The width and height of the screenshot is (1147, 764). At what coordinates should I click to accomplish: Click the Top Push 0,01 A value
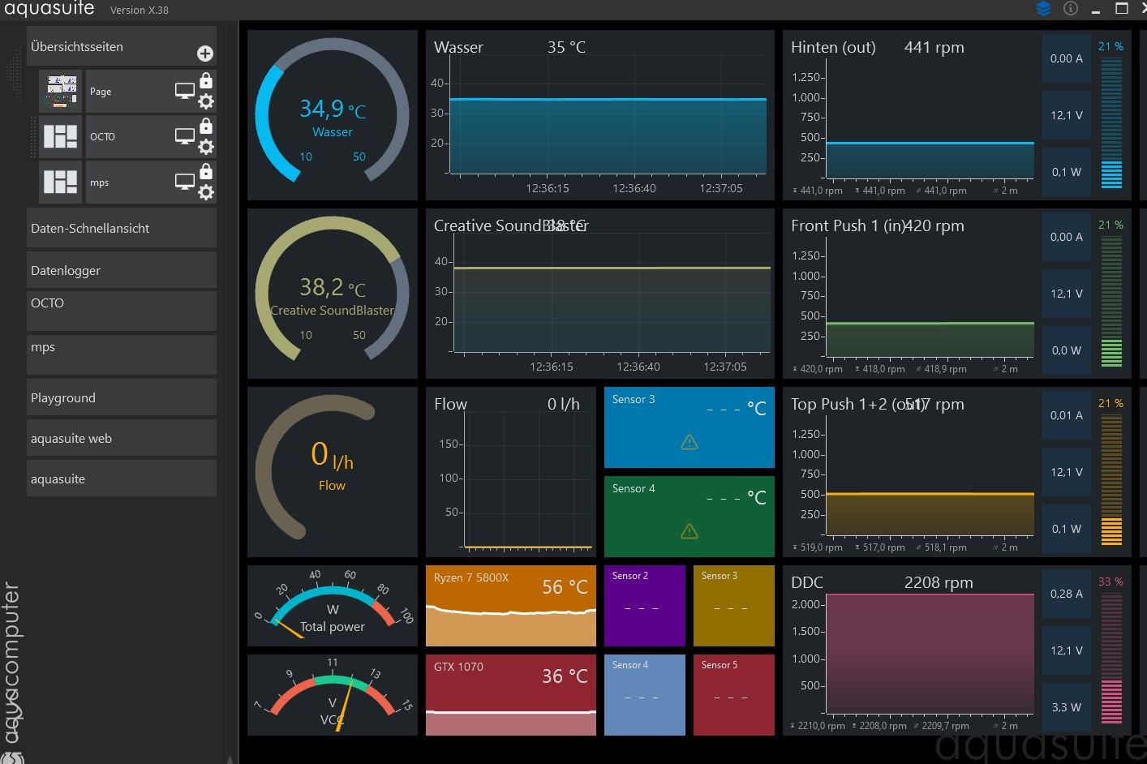pos(1066,415)
